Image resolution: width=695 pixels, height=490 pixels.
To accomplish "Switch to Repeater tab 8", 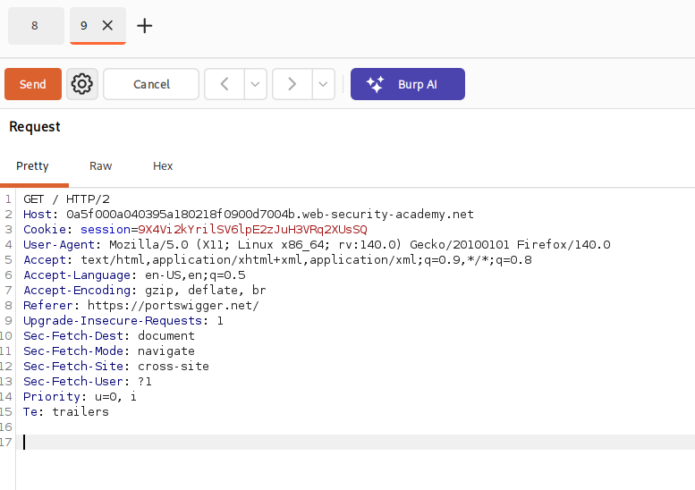I will click(x=36, y=26).
